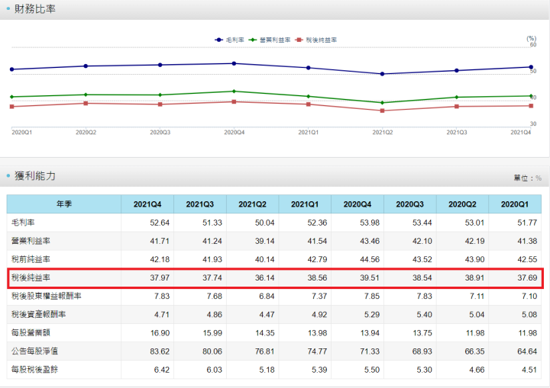550x388 pixels.
Task: Click the 獲利能力 section header
Action: point(35,175)
